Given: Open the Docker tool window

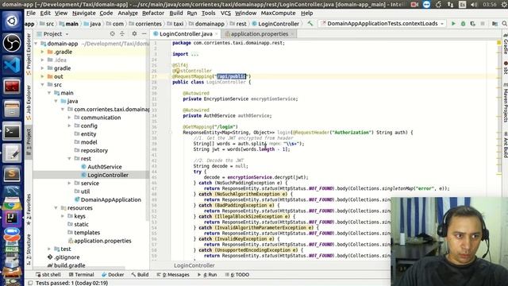Looking at the screenshot, I should pos(113,275).
